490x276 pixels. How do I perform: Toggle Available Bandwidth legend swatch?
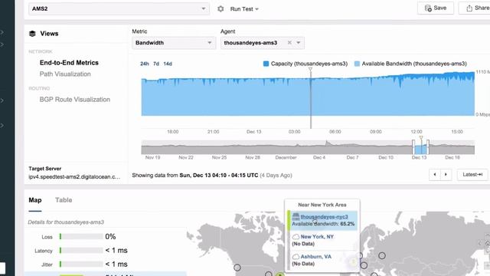357,64
